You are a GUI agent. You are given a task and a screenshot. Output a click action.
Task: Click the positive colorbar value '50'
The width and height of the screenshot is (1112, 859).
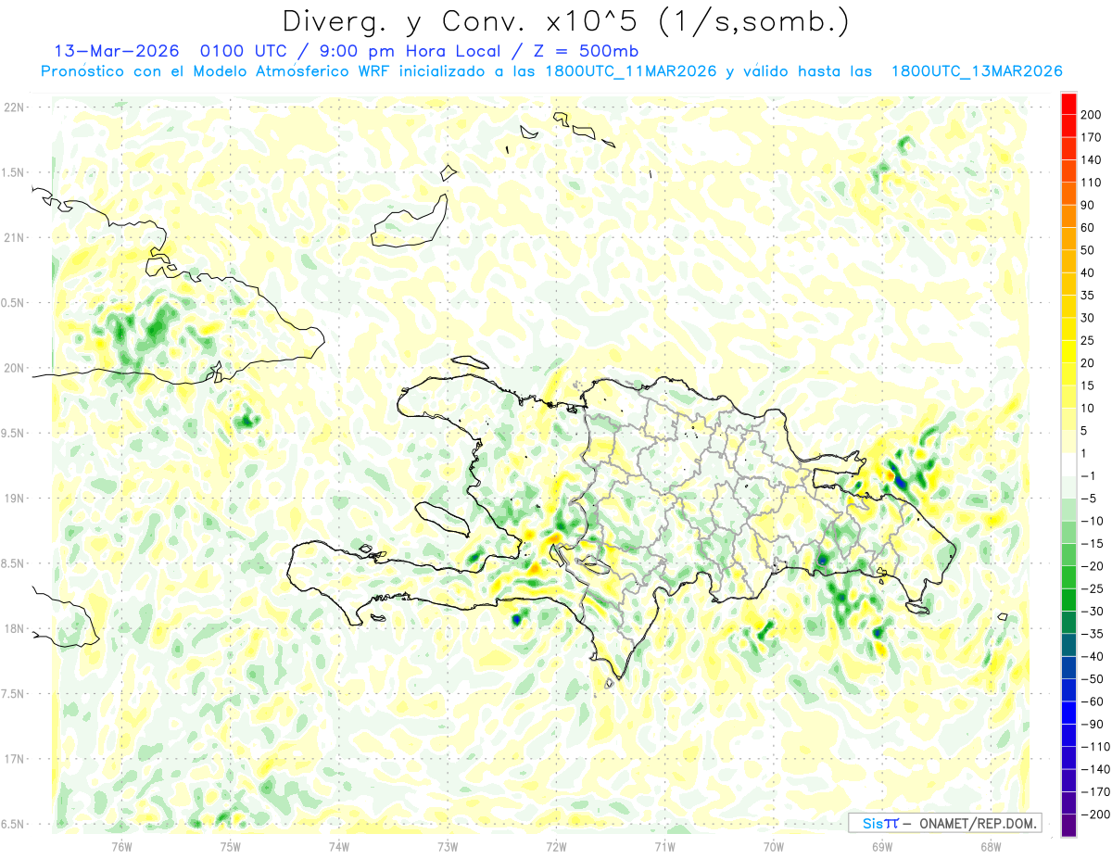click(x=1088, y=250)
